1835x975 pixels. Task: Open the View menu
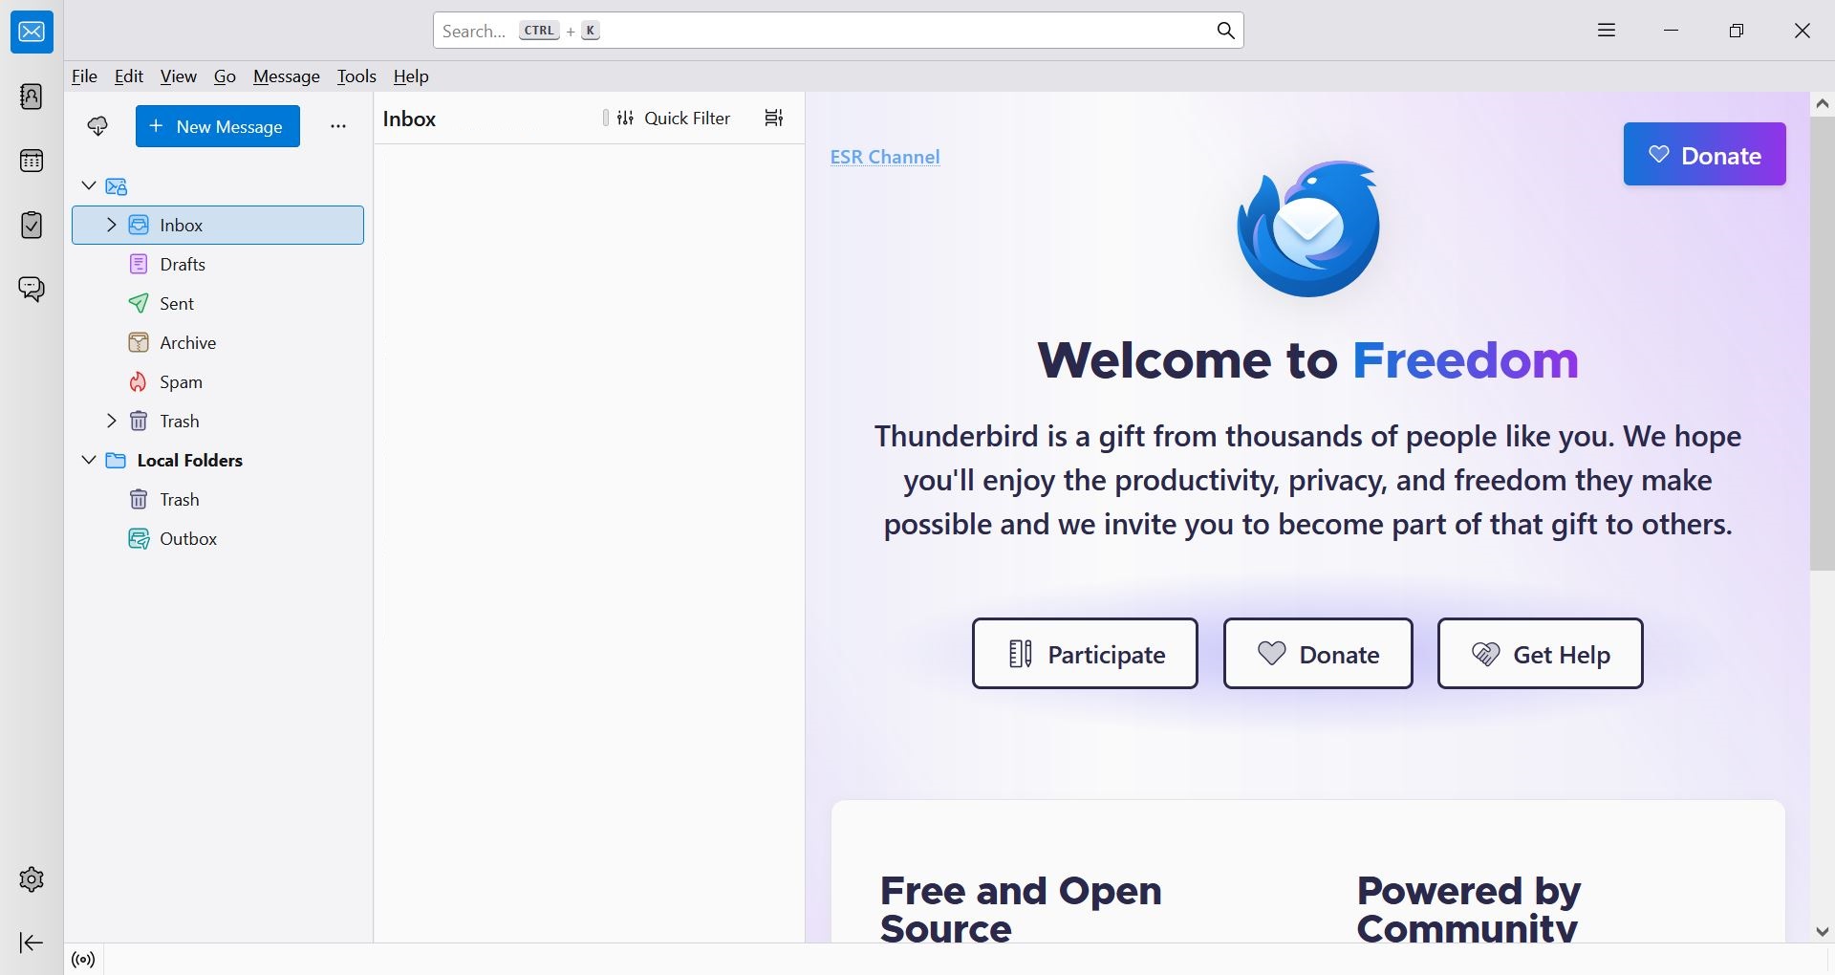pos(179,76)
